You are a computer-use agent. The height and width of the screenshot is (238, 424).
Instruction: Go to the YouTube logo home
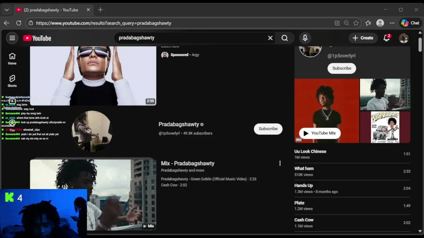pyautogui.click(x=37, y=38)
